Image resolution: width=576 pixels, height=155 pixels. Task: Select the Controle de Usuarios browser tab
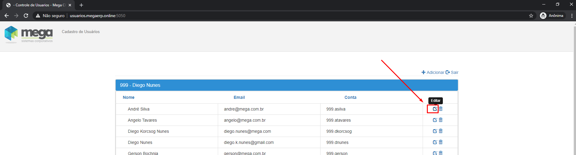tap(38, 5)
